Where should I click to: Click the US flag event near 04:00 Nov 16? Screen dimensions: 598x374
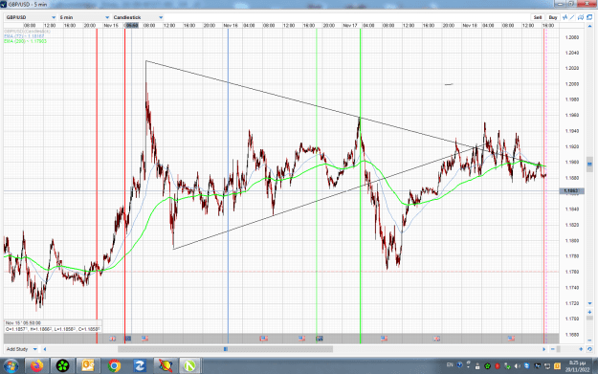pos(263,339)
